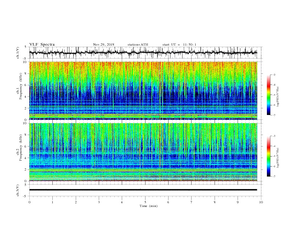The width and height of the screenshot is (294, 227).
Task: Click the "VLF Spectra" plot title
Action: [x=42, y=45]
